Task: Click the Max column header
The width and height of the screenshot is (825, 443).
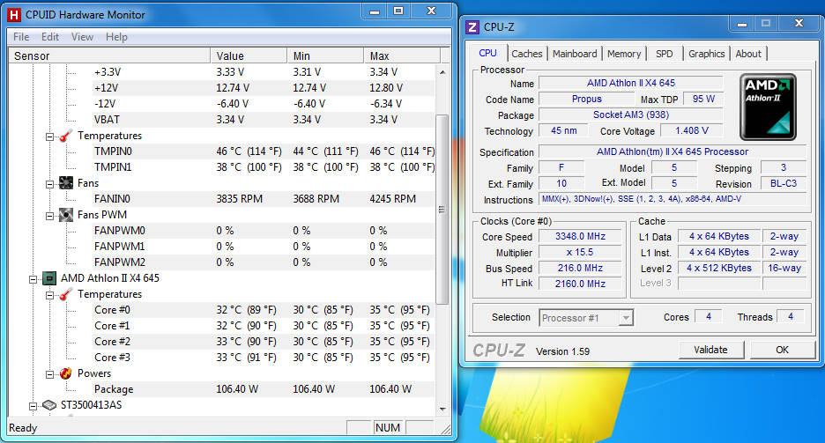Action: tap(379, 55)
